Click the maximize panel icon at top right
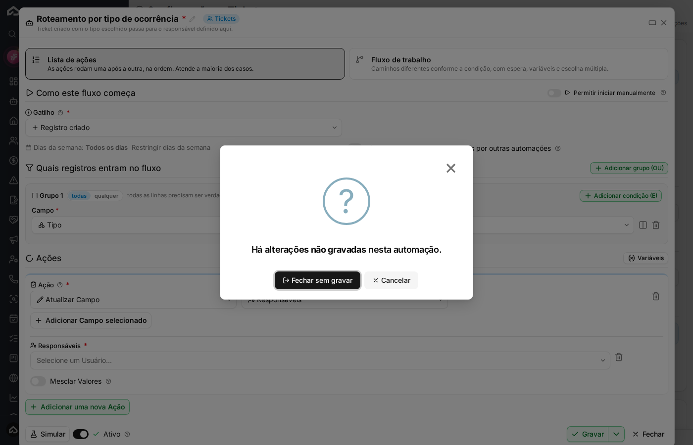The height and width of the screenshot is (445, 693). pos(652,23)
